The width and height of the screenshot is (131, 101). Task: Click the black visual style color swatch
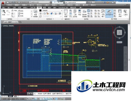pos(40,10)
